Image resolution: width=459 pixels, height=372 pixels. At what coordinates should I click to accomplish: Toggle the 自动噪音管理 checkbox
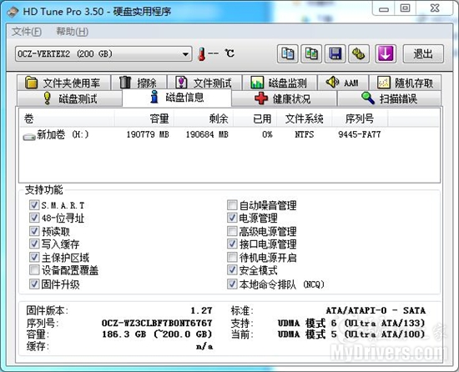click(x=232, y=205)
